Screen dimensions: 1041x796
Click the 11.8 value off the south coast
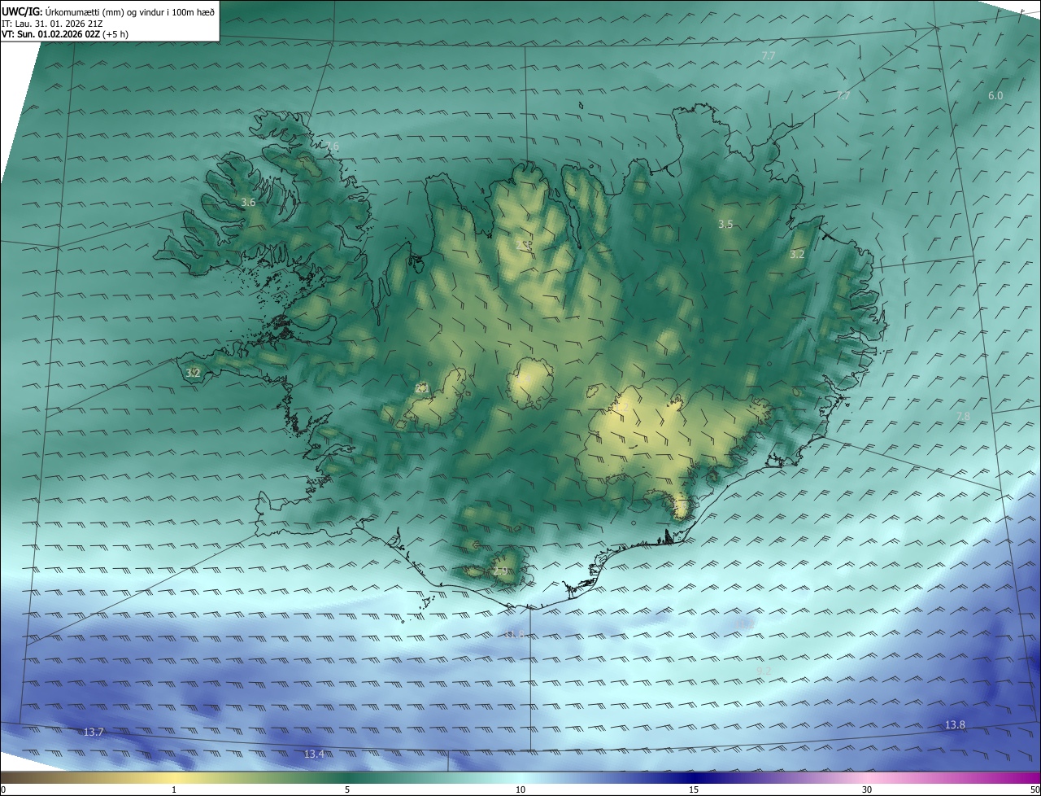[x=514, y=633]
